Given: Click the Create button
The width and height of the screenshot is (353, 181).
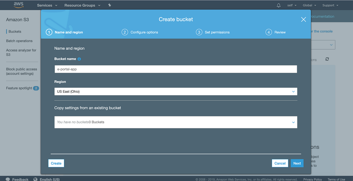Looking at the screenshot, I should point(56,163).
